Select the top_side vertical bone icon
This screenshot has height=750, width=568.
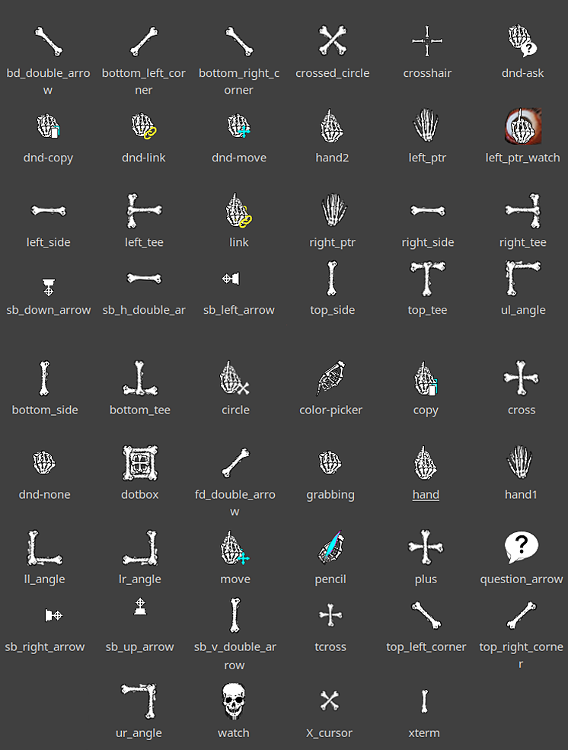pos(332,279)
